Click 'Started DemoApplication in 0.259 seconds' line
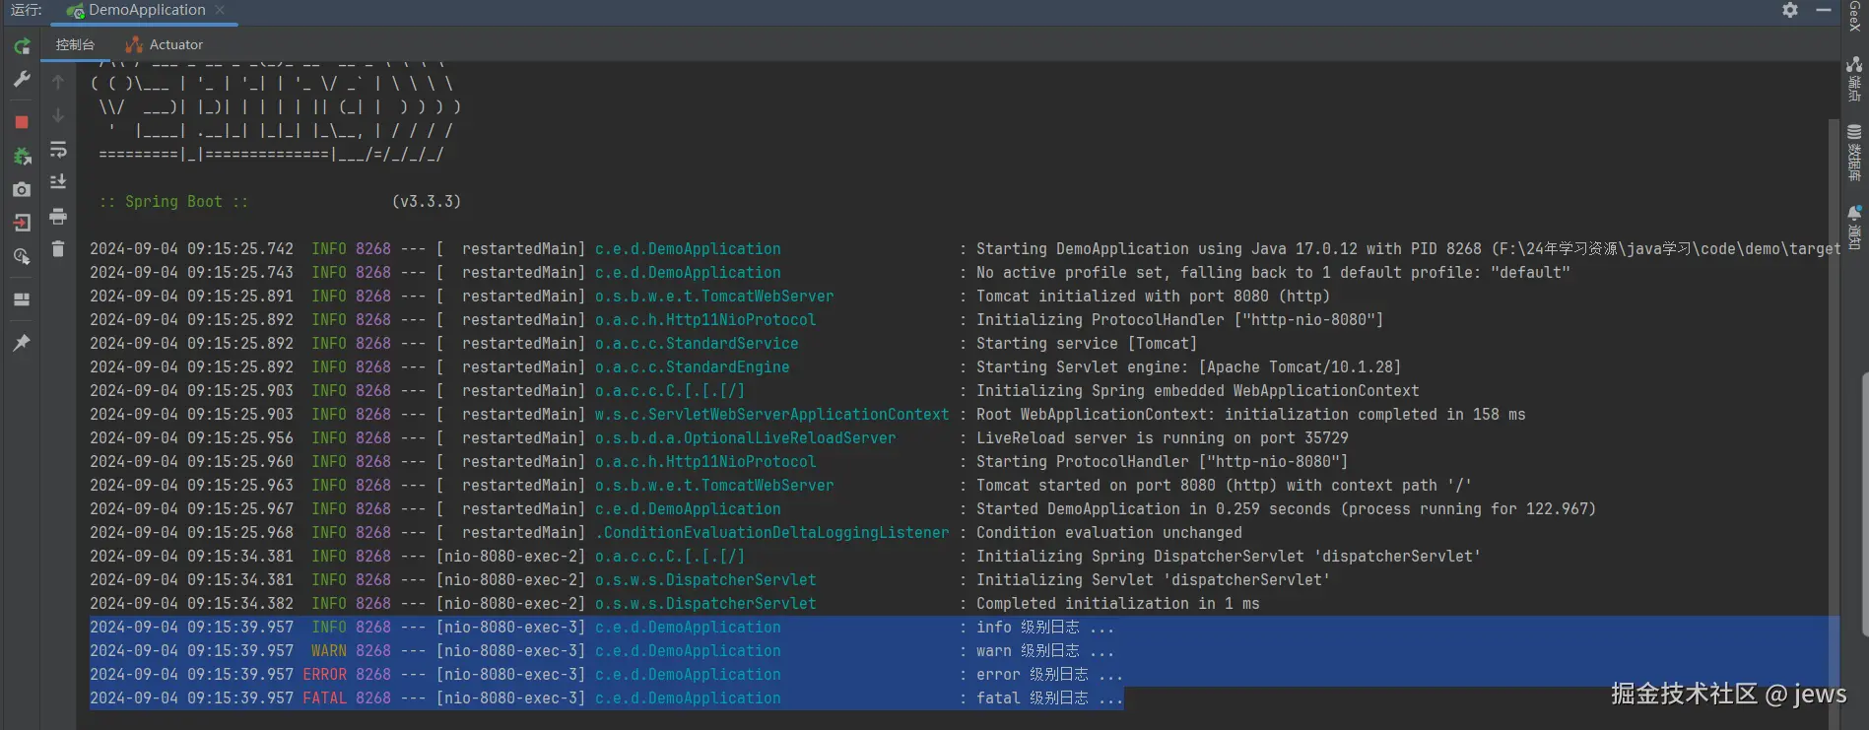The width and height of the screenshot is (1869, 730). tap(1286, 509)
